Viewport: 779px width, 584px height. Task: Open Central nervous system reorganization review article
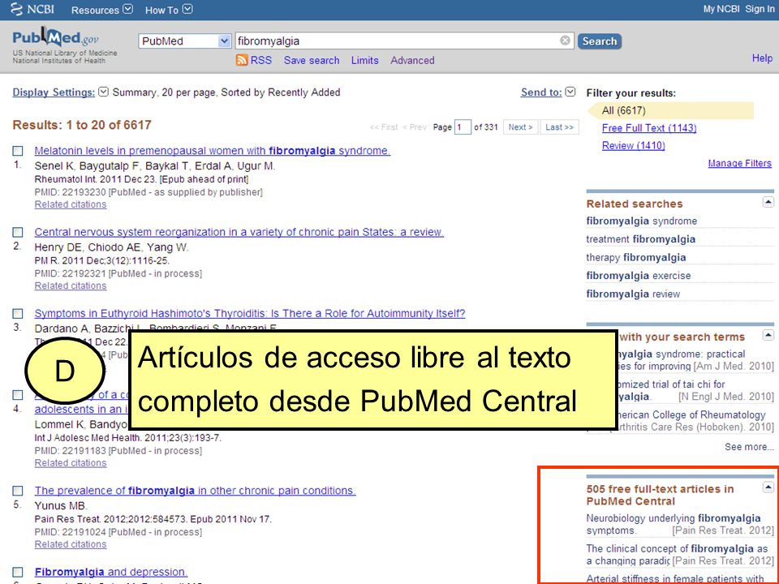coord(239,232)
